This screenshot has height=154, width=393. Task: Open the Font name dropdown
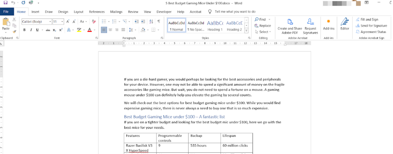tap(50, 22)
